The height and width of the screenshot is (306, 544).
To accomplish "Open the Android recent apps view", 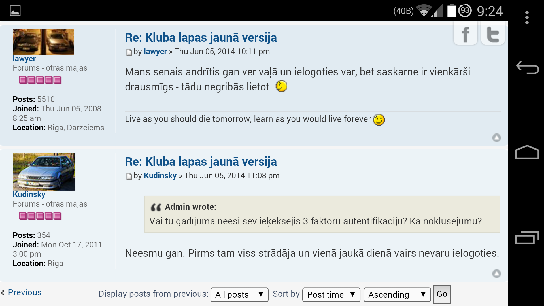I will point(527,238).
